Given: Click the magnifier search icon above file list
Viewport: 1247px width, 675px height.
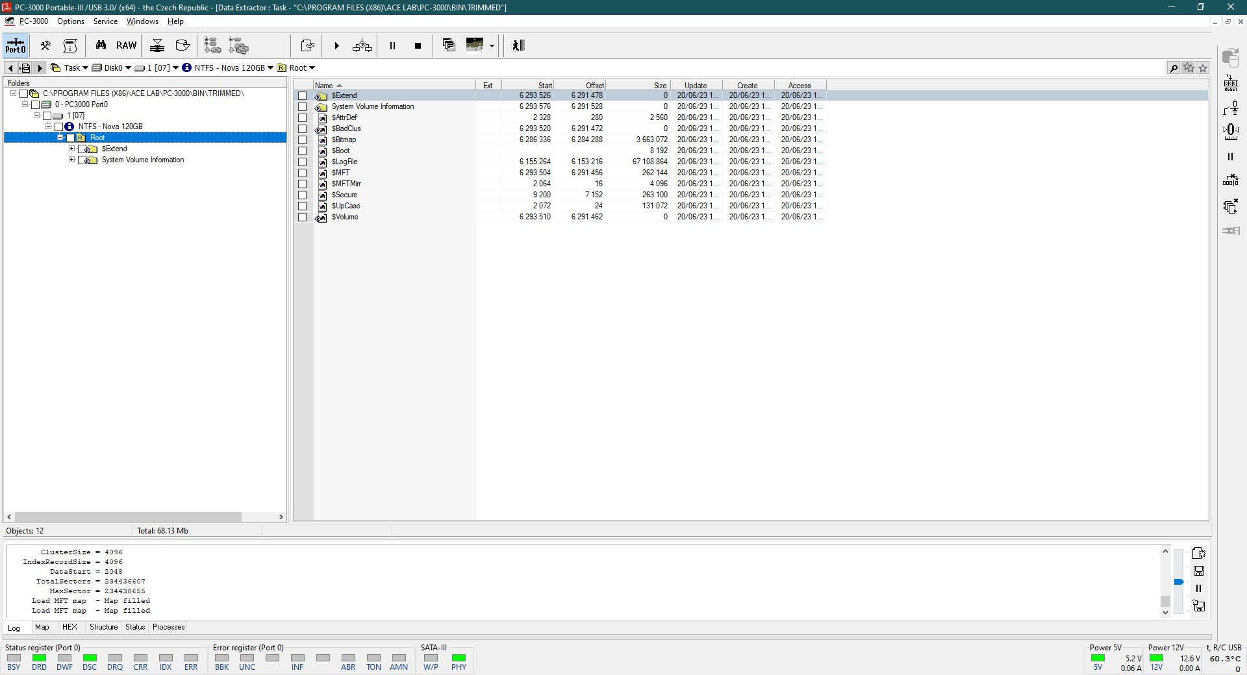Looking at the screenshot, I should [x=1174, y=68].
